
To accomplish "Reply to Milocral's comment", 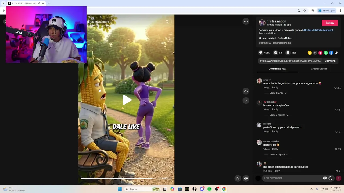I will (275, 131).
